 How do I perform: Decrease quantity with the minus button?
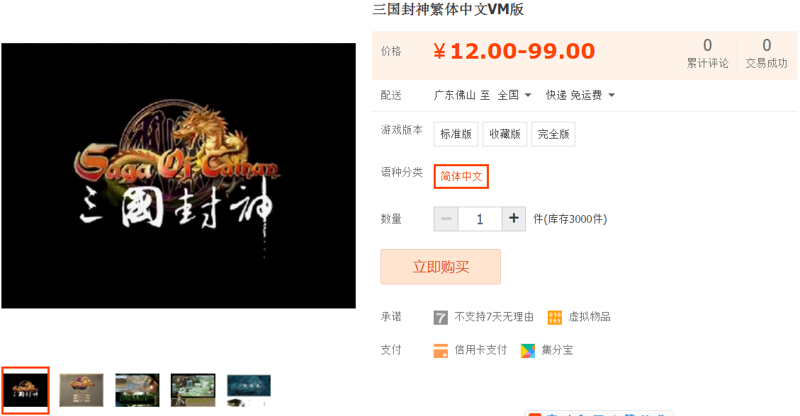click(x=446, y=219)
